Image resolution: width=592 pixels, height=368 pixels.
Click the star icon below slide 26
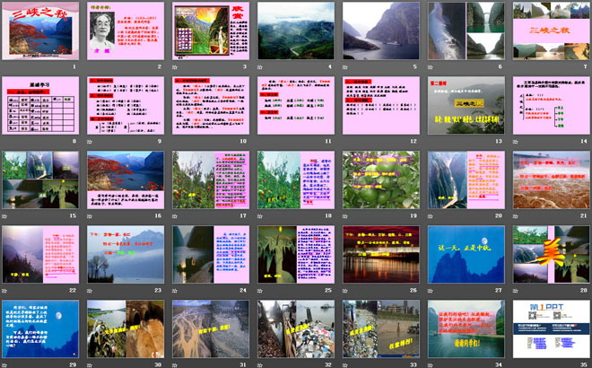[345, 291]
